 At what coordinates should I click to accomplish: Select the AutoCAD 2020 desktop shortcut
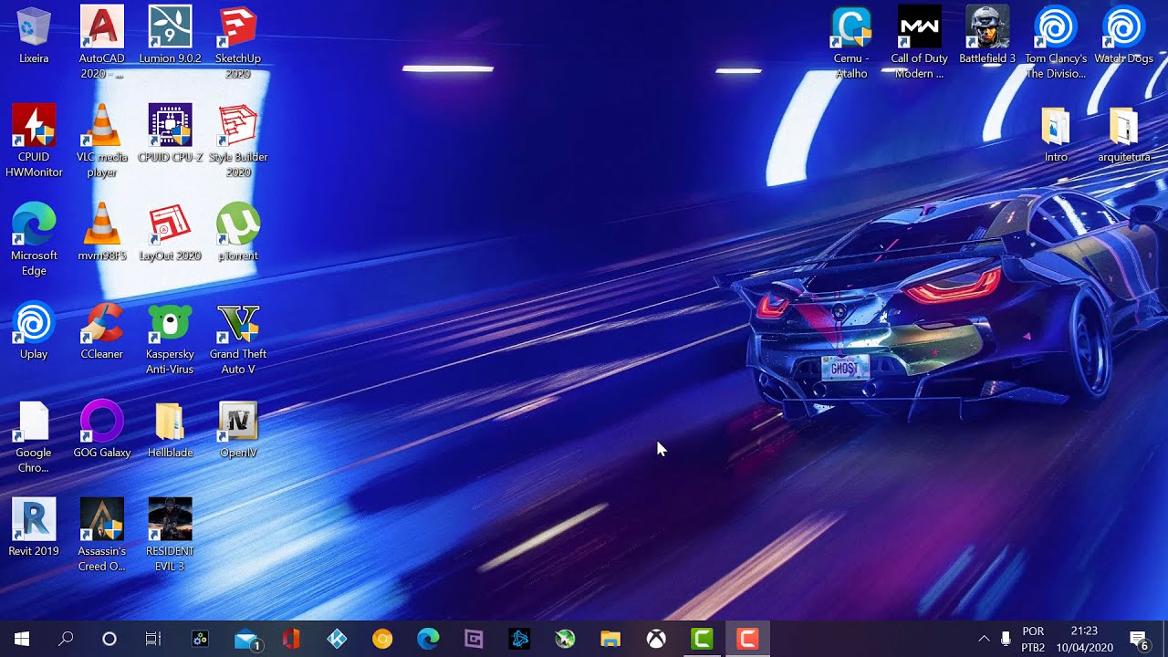[102, 42]
